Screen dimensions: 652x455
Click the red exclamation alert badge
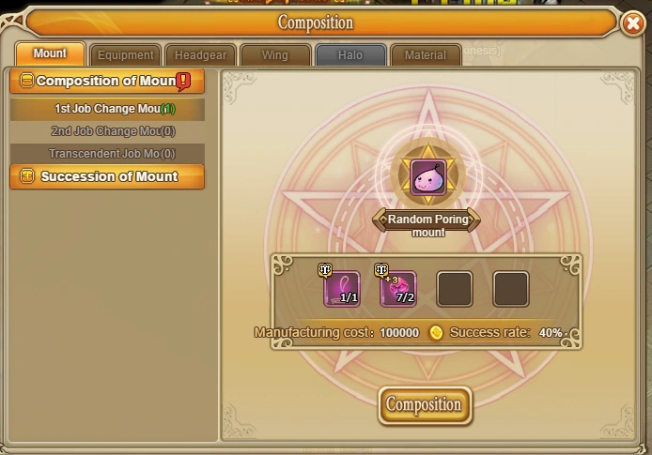183,81
